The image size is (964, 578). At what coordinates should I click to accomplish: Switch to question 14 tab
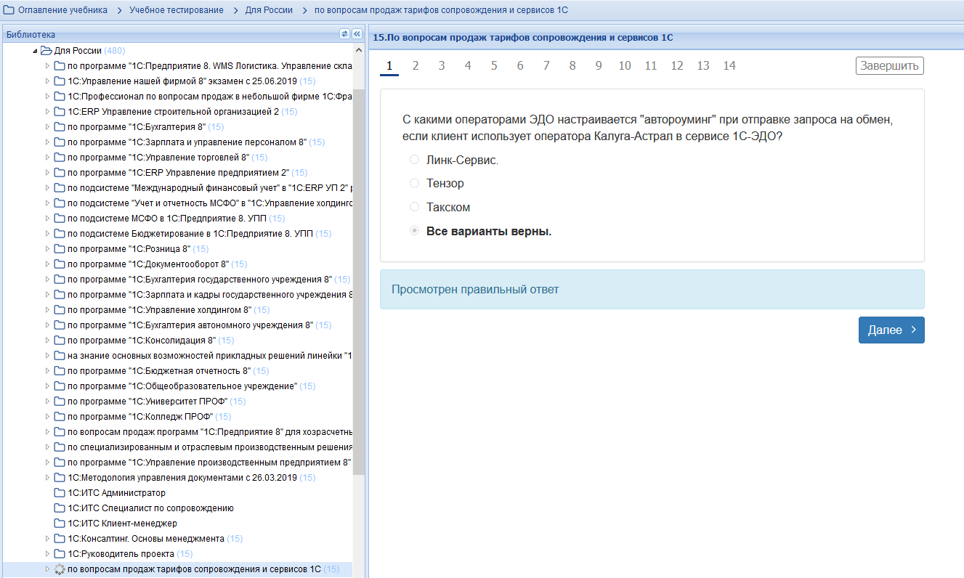tap(729, 66)
